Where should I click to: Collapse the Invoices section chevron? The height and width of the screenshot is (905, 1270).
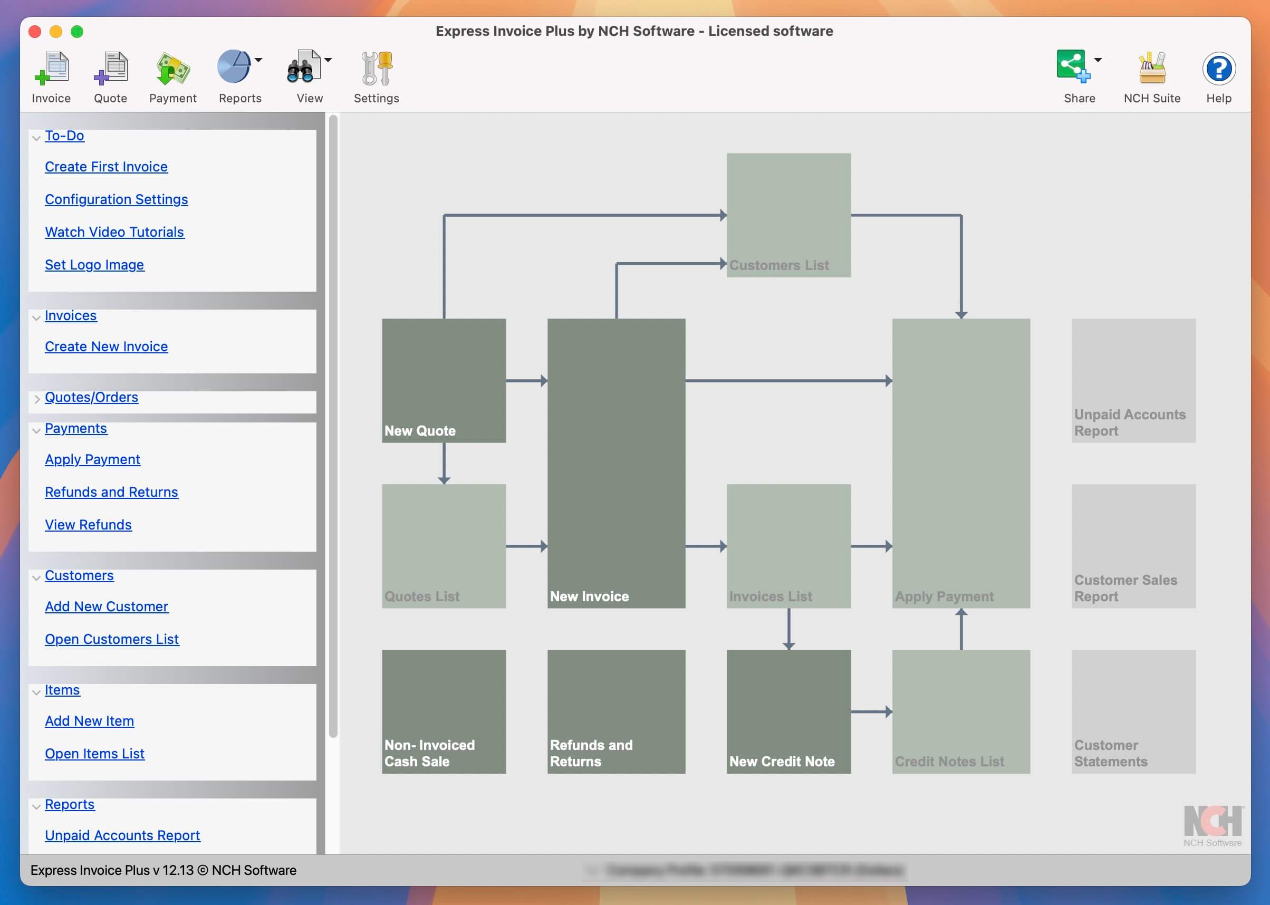(x=36, y=317)
